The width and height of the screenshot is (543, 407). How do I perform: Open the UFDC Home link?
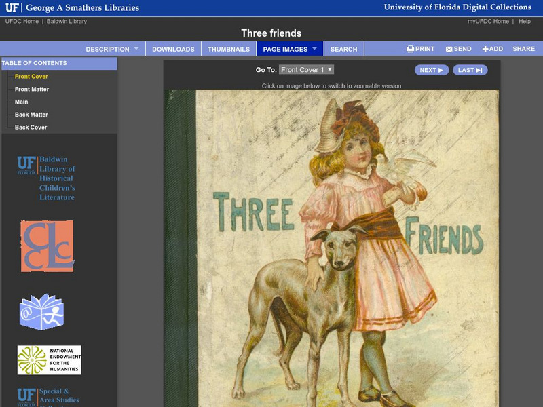point(21,20)
